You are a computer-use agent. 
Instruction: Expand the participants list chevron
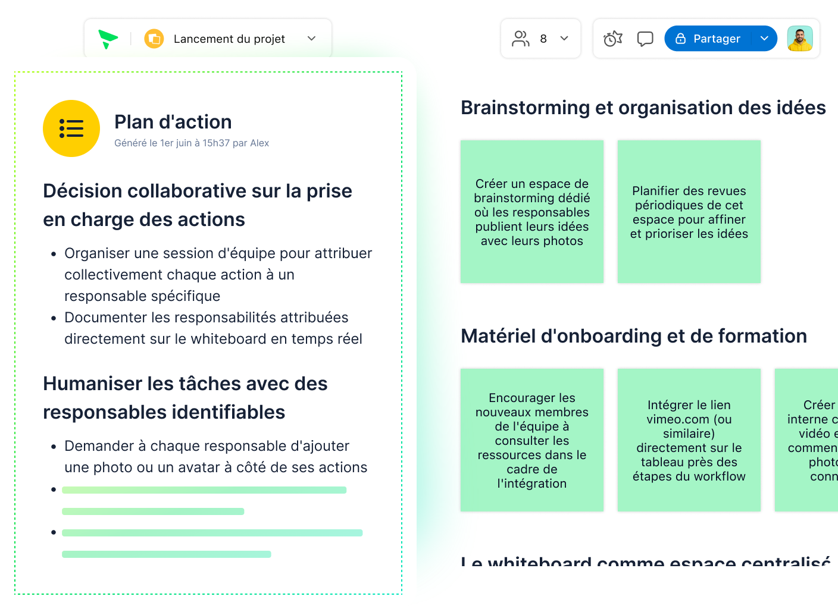coord(564,39)
